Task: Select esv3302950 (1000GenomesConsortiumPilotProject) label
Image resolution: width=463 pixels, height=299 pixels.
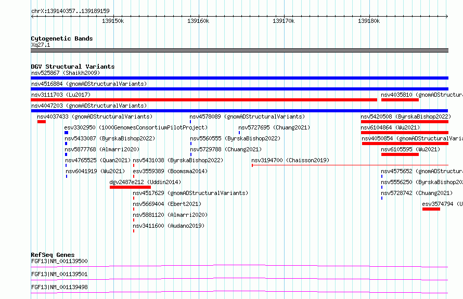Action: 136,127
